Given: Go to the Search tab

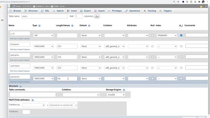Looking at the screenshot, I should click(58, 11).
